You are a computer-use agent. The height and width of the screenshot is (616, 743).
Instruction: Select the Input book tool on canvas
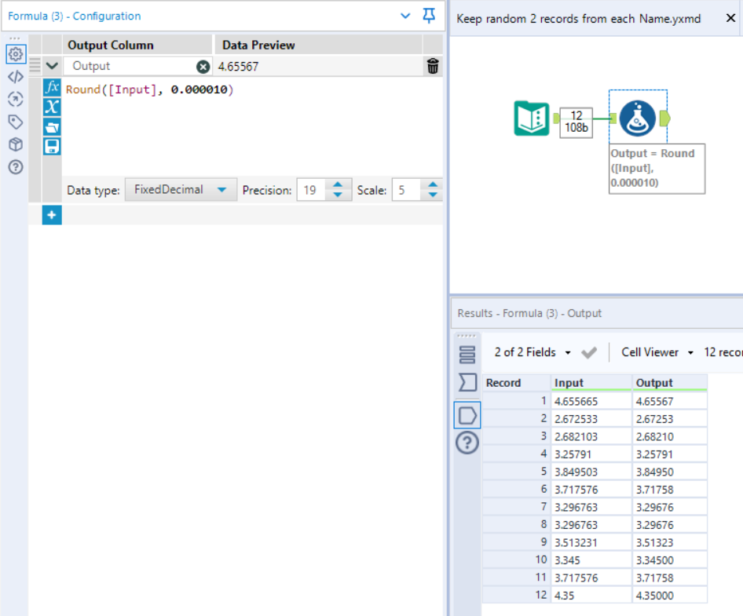pyautogui.click(x=532, y=118)
